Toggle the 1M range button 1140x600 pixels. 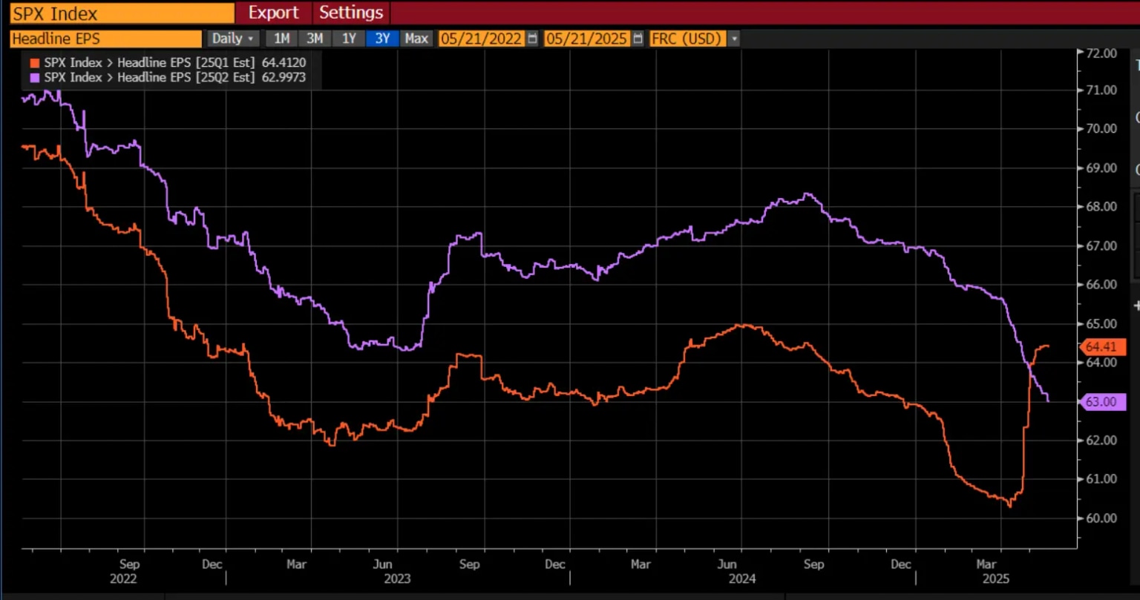[281, 39]
